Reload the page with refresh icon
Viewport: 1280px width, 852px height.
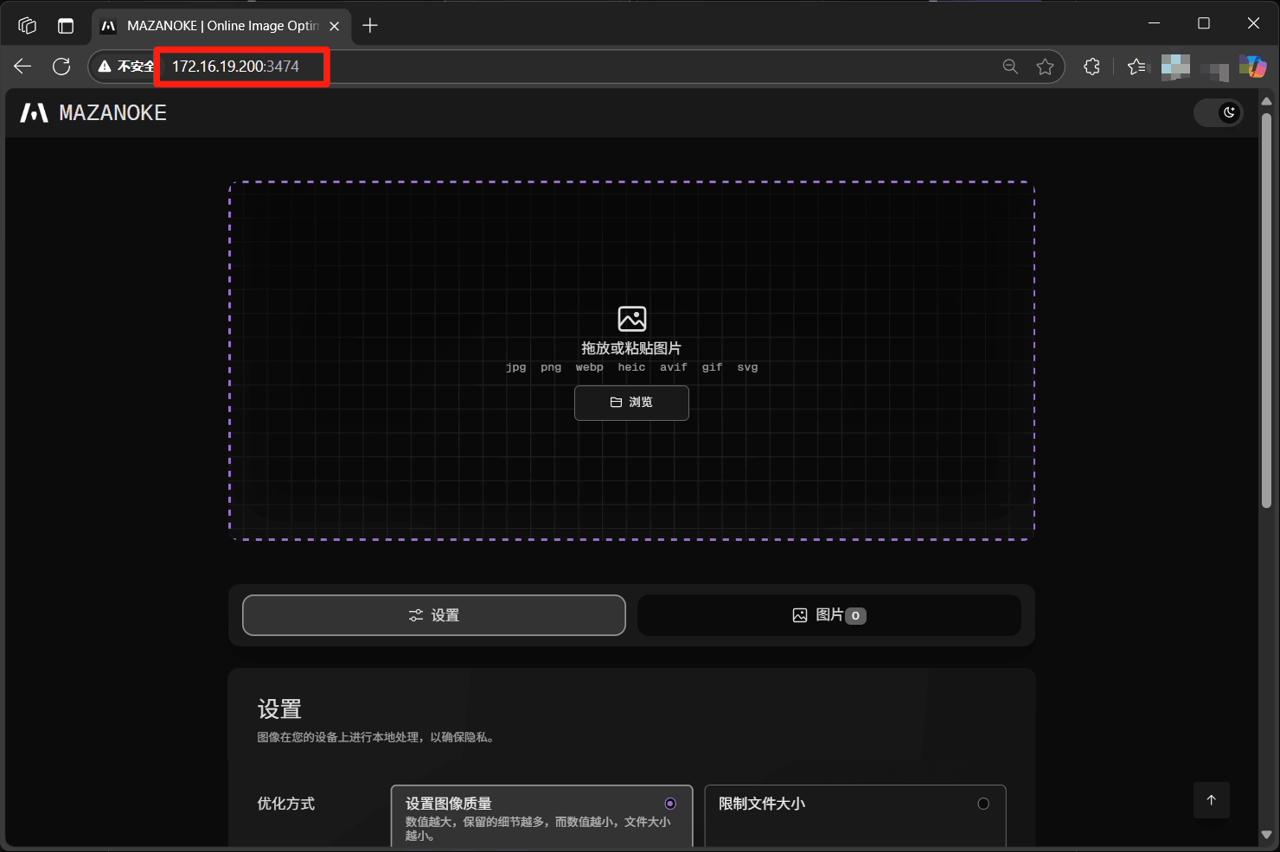pos(61,67)
